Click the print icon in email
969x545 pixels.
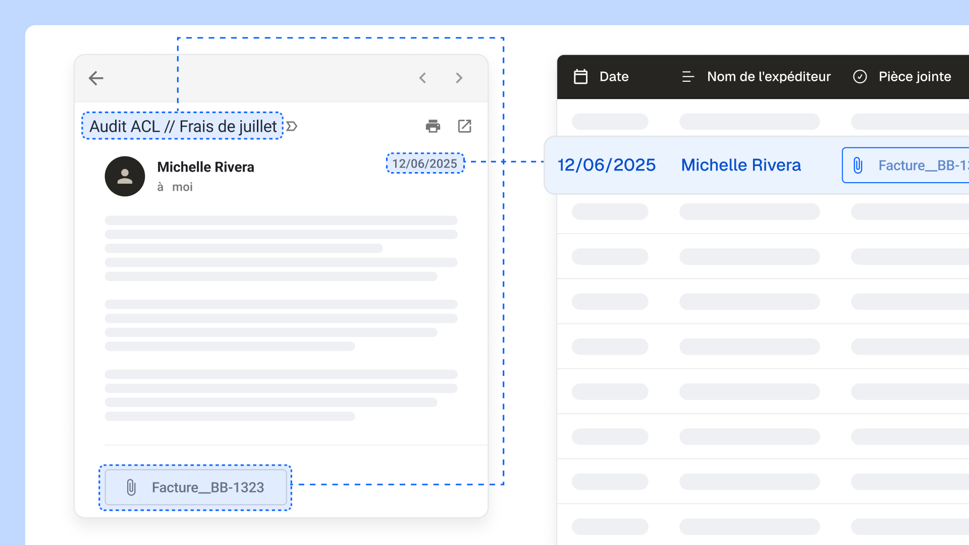[x=433, y=126]
